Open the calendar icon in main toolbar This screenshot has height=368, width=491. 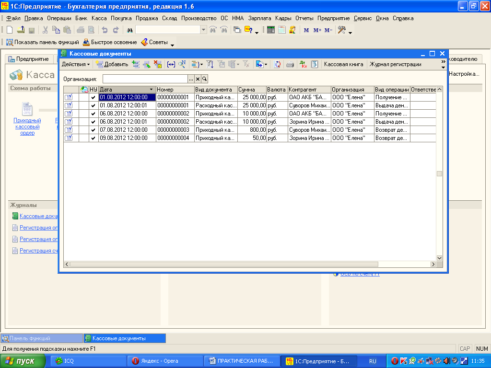282,30
